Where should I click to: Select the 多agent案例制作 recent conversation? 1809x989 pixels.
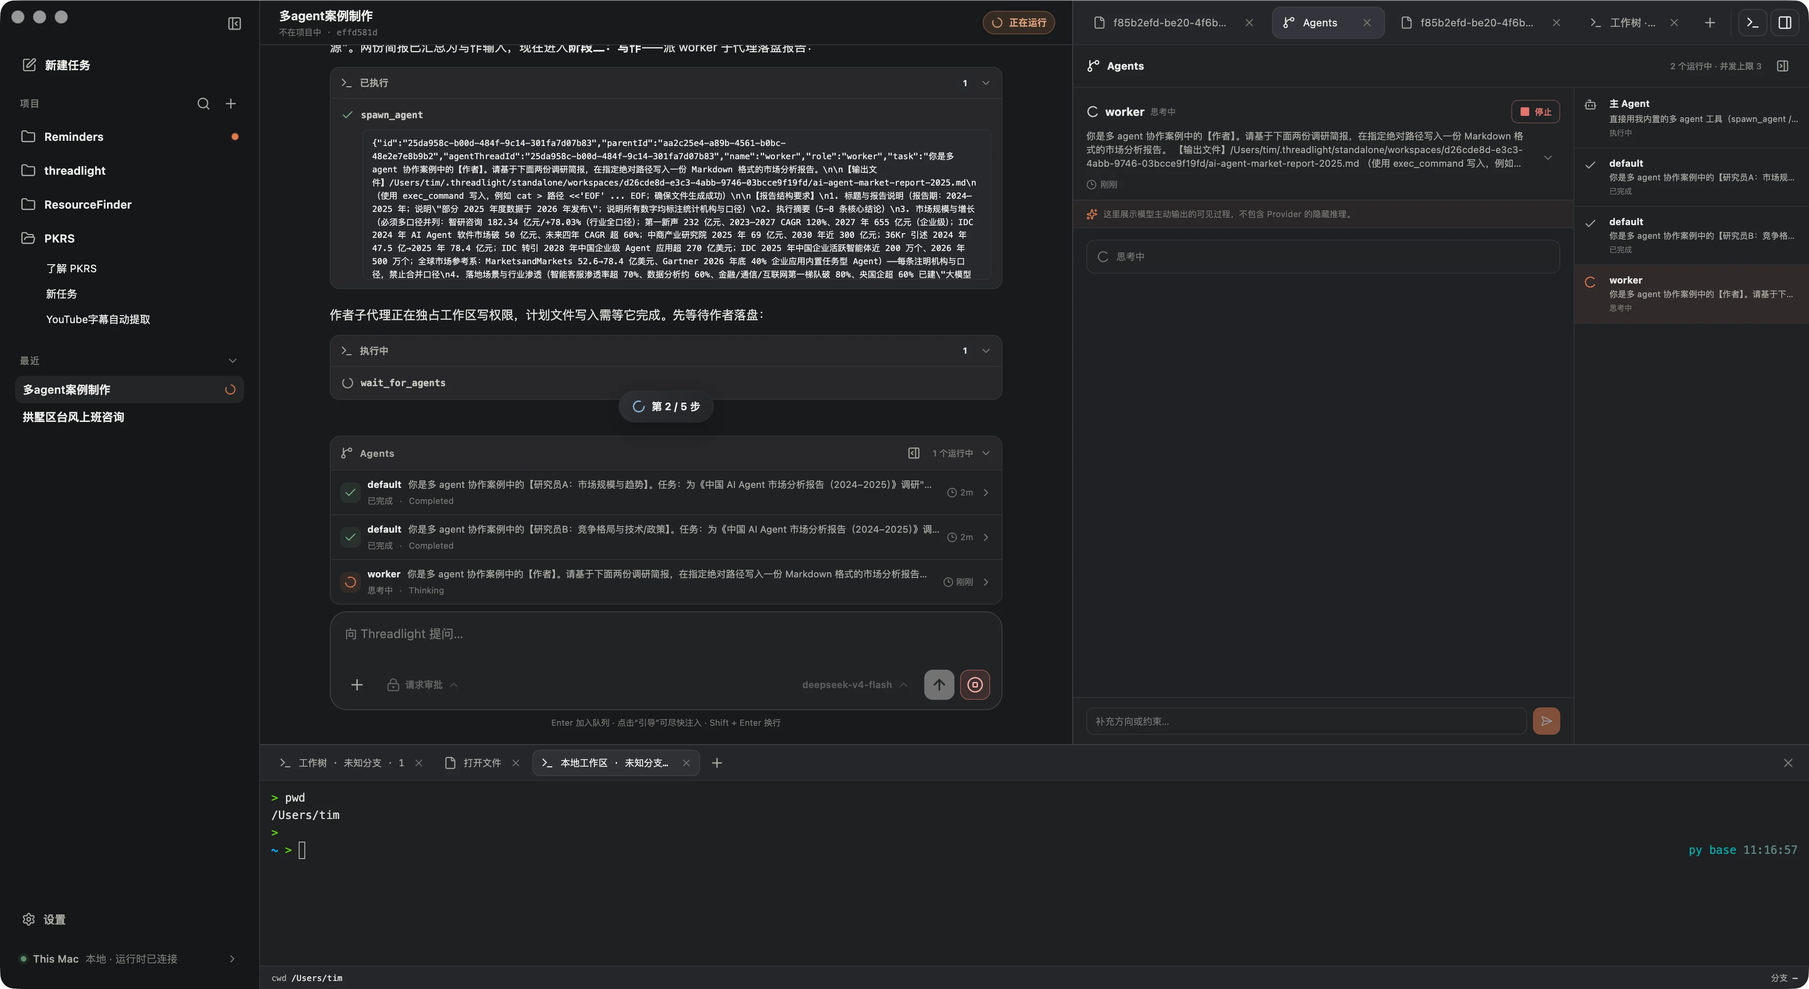tap(129, 389)
